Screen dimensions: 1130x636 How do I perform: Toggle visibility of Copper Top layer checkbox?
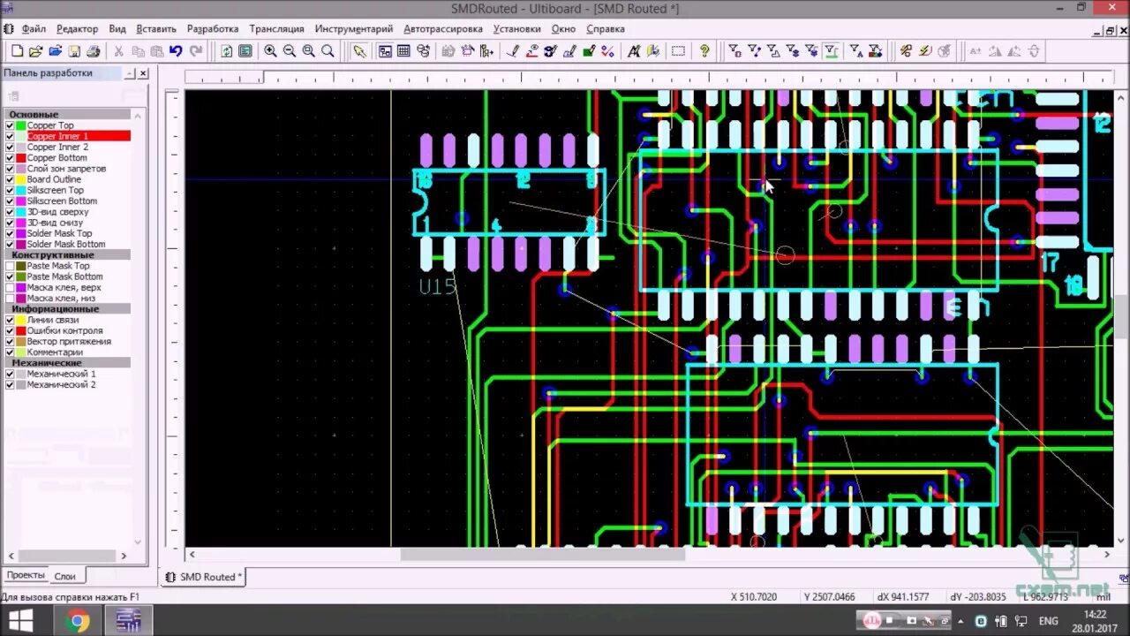coord(10,125)
